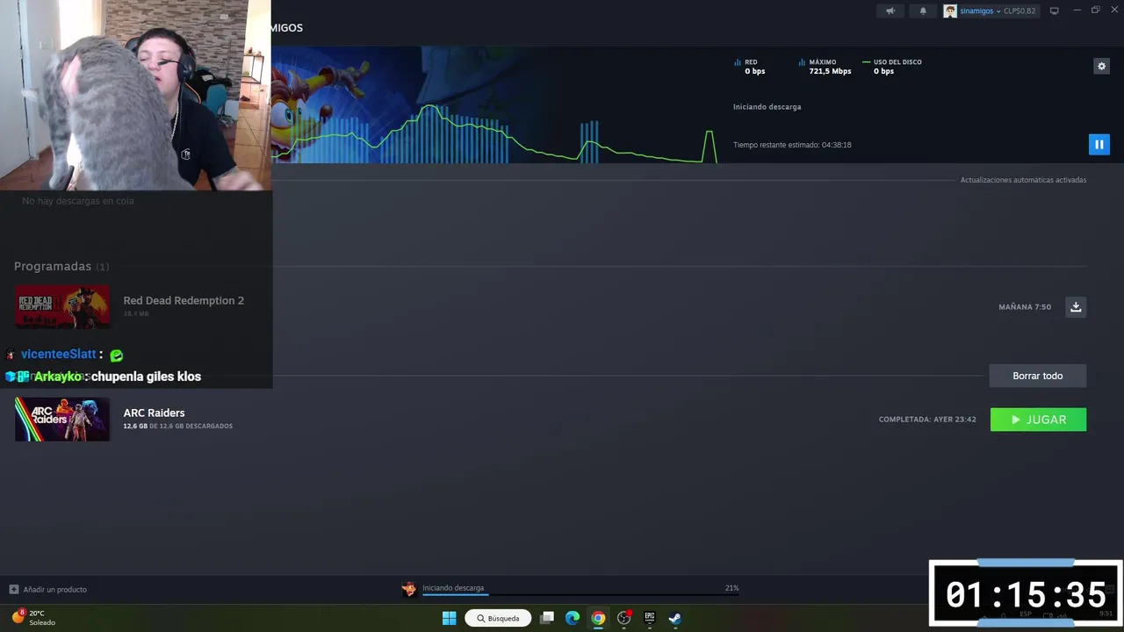The width and height of the screenshot is (1124, 632).
Task: Open notifications bell icon
Action: coord(923,11)
